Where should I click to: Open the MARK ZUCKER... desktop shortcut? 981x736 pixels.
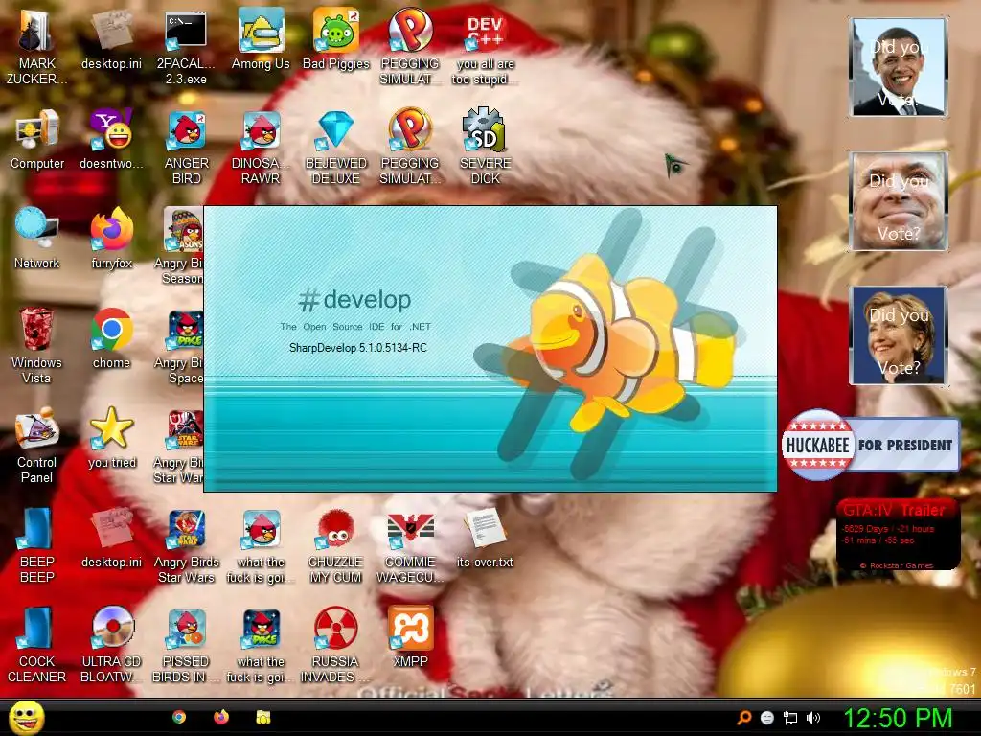pyautogui.click(x=36, y=46)
